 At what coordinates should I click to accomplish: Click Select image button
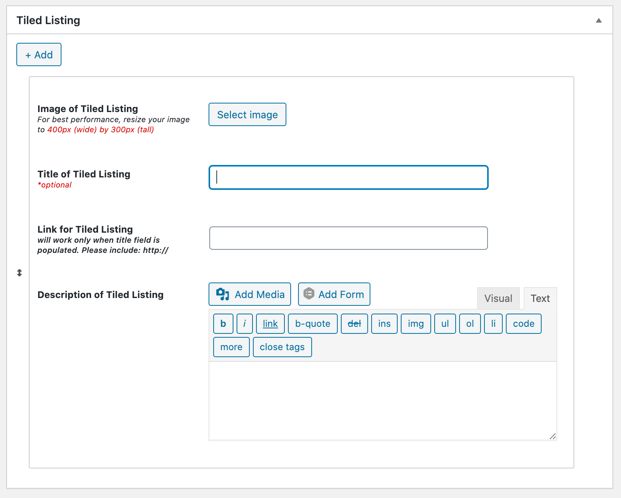pyautogui.click(x=247, y=115)
